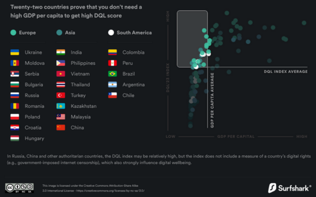The height and width of the screenshot is (197, 316).
Task: Click the Creative Commons license badge
Action: (x=19, y=188)
